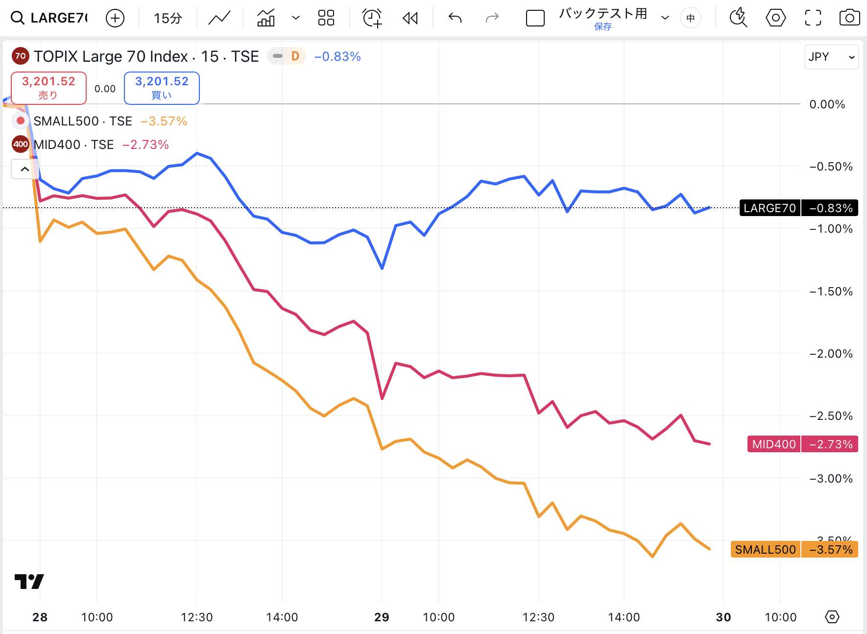Add a comparison symbol with plus icon
The image size is (867, 634).
[115, 18]
